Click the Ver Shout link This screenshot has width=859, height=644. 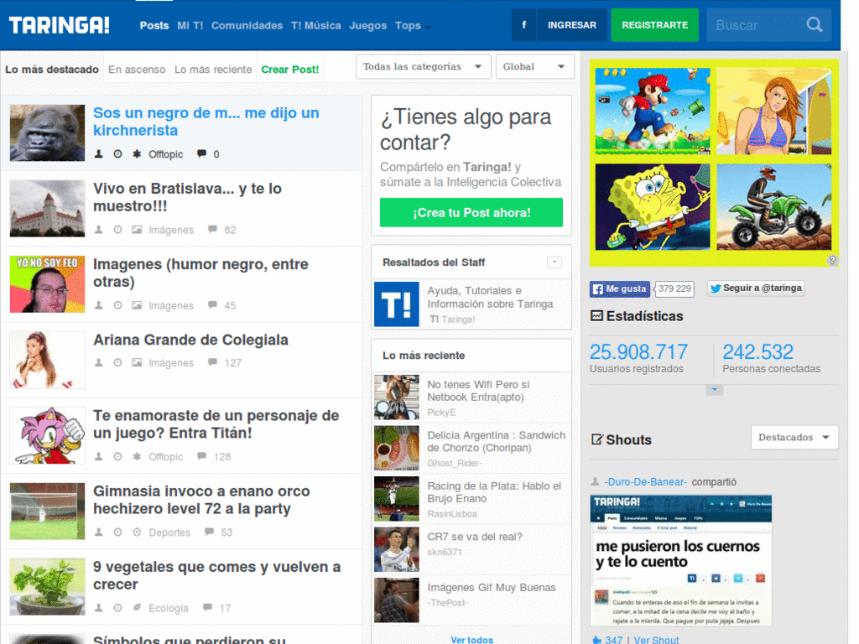pos(656,640)
